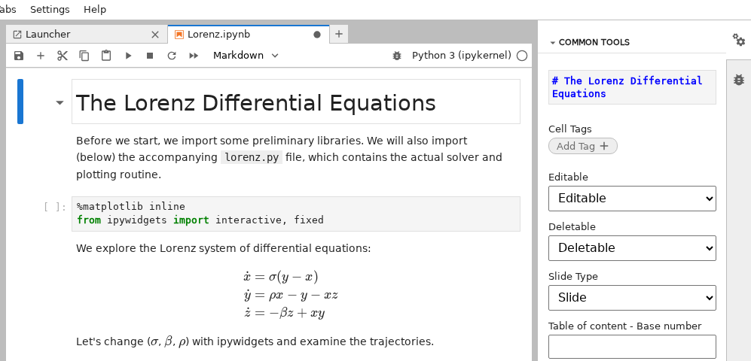
Task: Click the 'Before we start' paragraph
Action: [289, 158]
